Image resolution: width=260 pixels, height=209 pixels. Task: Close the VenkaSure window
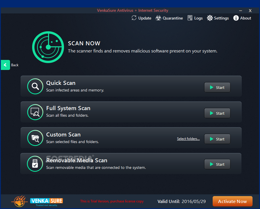coord(250,11)
